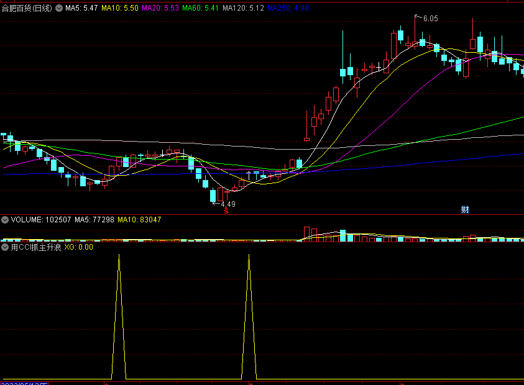Click the second yellow CCI signal spike
The image size is (524, 385).
[249, 317]
